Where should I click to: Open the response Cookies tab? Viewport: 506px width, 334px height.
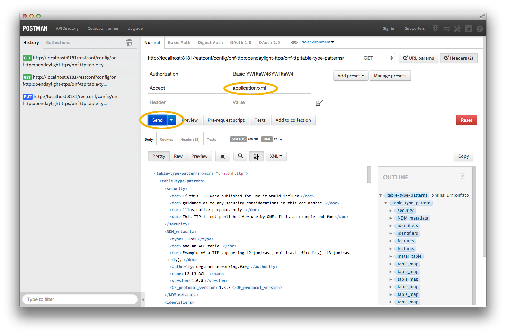tap(167, 139)
